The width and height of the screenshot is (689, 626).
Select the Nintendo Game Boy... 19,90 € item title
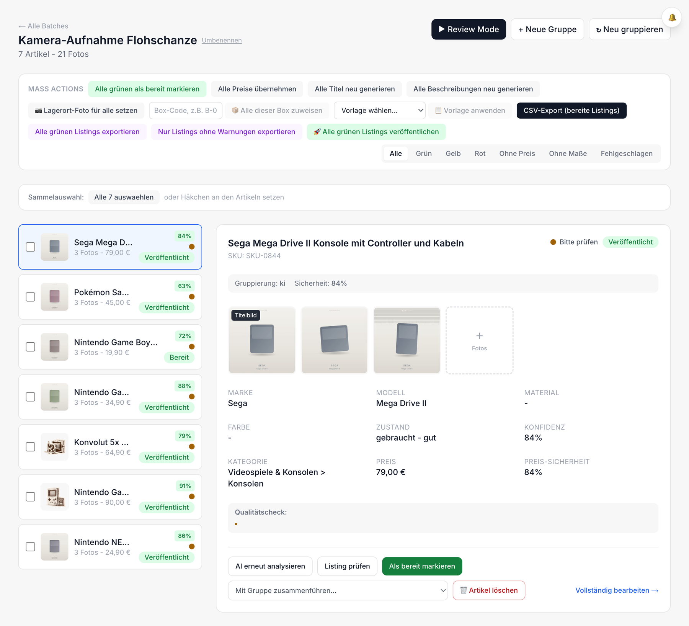[116, 342]
